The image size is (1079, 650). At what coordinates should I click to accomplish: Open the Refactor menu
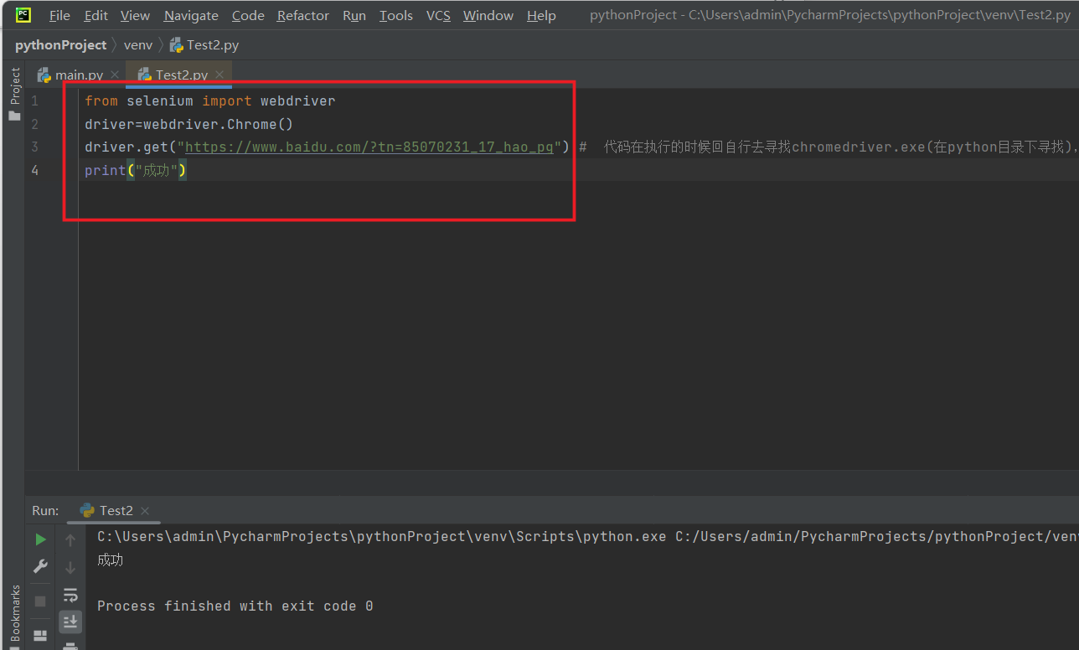tap(303, 15)
